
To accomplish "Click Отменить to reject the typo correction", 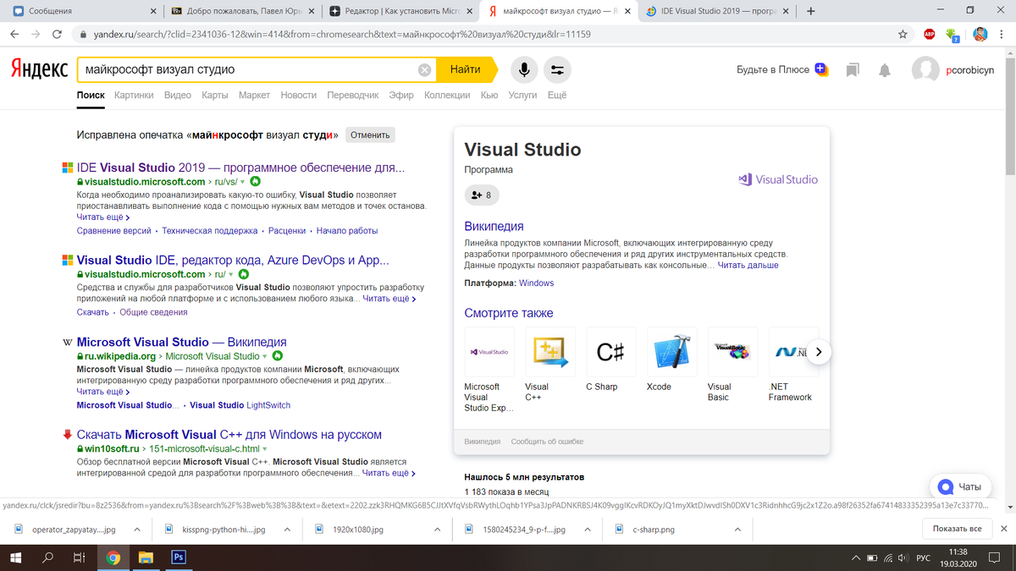I will tap(369, 135).
